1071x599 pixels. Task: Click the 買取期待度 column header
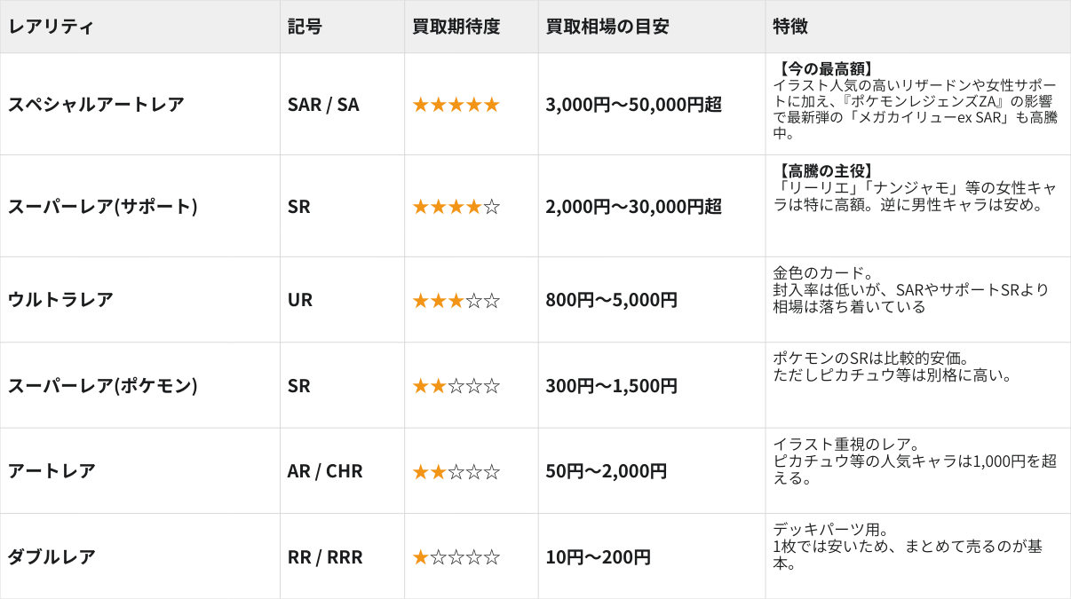click(x=456, y=27)
